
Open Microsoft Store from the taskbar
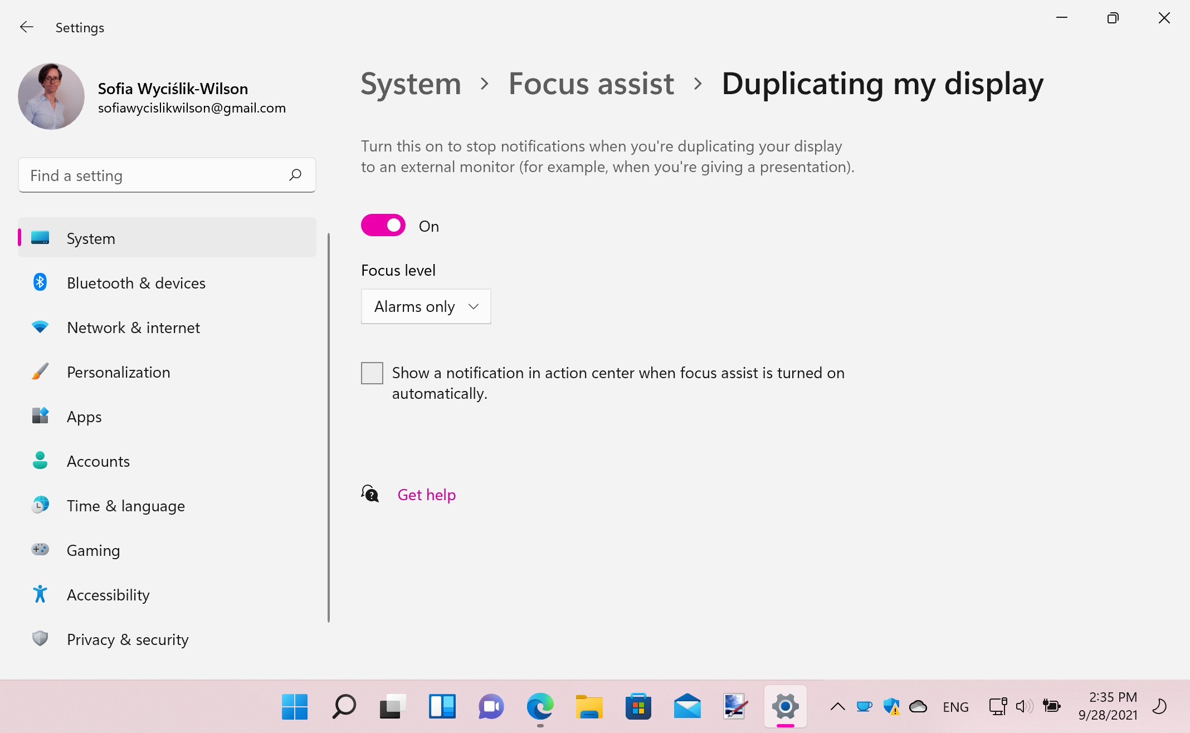pyautogui.click(x=638, y=707)
